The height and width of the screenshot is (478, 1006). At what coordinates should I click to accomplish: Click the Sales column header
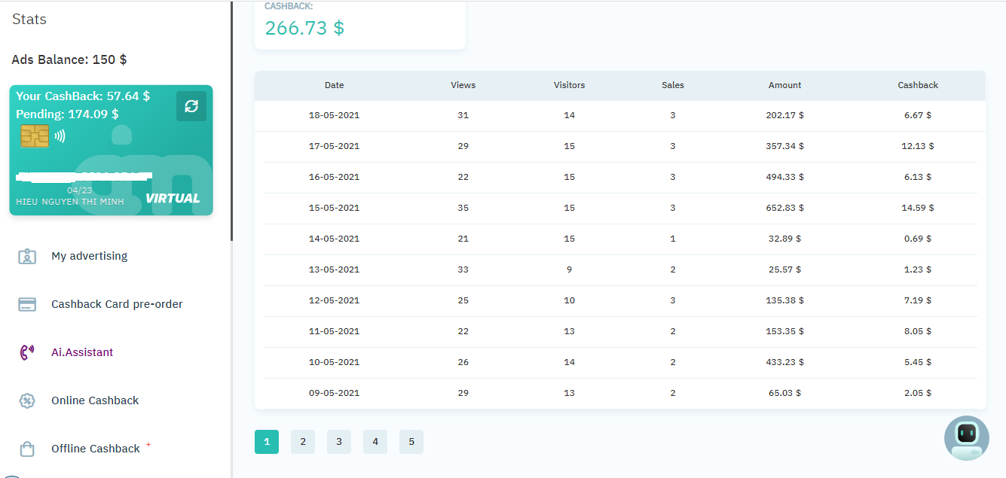pyautogui.click(x=673, y=85)
